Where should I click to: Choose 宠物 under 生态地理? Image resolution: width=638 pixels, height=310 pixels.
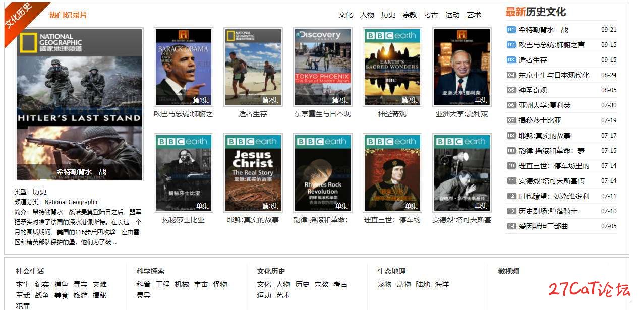tap(384, 284)
